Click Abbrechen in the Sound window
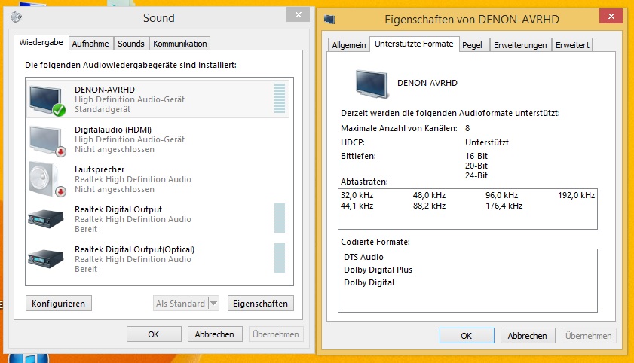The width and height of the screenshot is (634, 363). tap(215, 334)
